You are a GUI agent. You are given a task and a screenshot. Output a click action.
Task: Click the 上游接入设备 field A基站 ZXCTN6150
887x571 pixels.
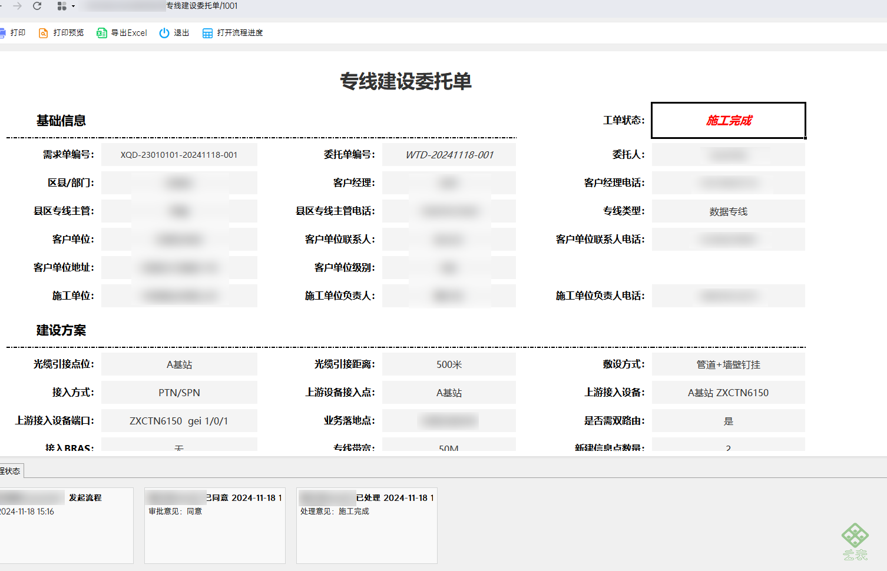tap(728, 393)
